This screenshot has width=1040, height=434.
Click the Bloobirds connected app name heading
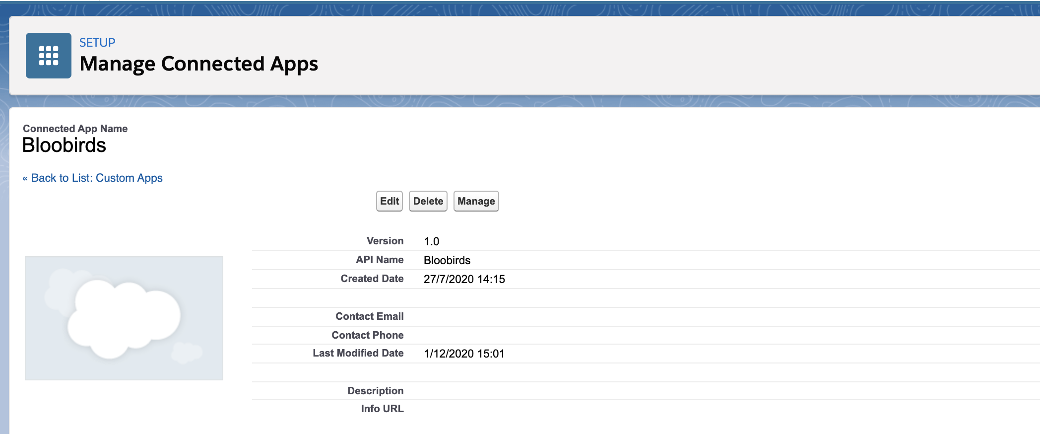65,145
